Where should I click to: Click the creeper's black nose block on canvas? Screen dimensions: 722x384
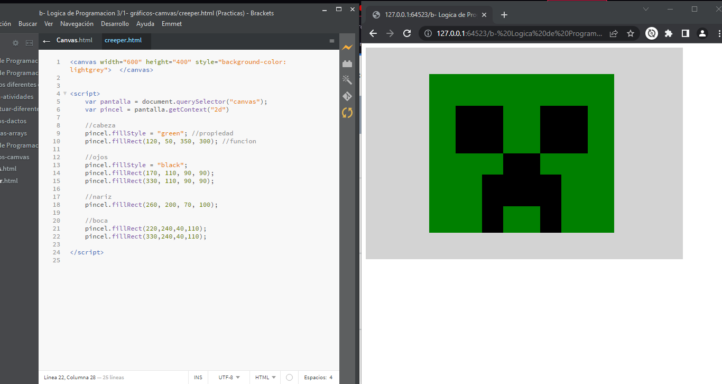click(522, 180)
